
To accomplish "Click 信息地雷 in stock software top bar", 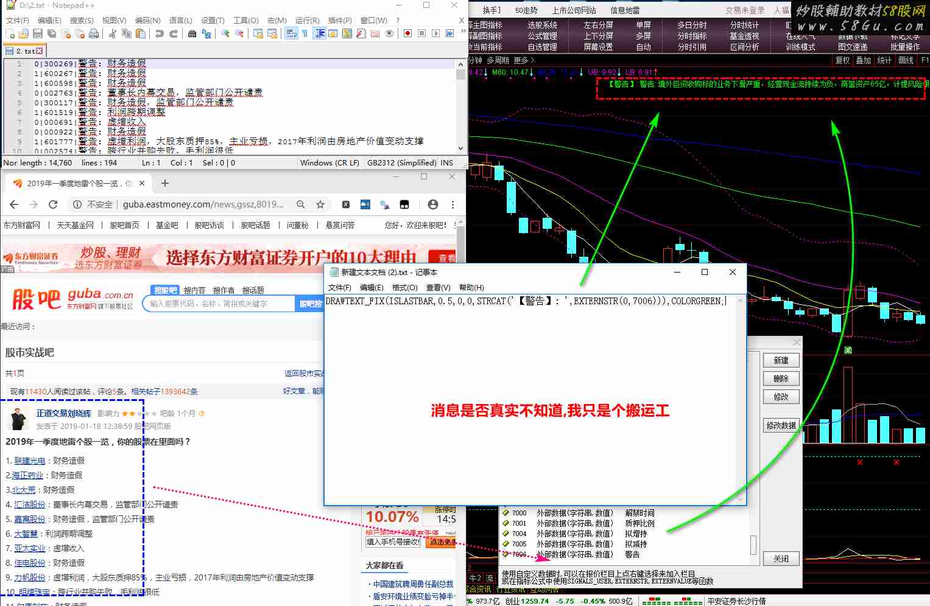I will (625, 10).
